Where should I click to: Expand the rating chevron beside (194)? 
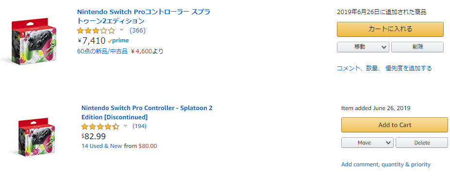[x=125, y=126]
